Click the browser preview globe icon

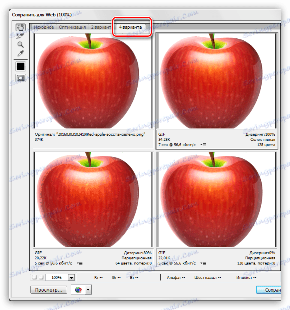tap(78, 290)
